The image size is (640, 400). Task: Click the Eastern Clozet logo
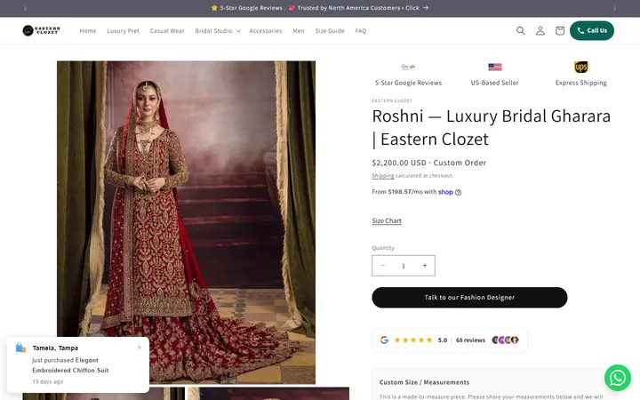click(x=41, y=30)
